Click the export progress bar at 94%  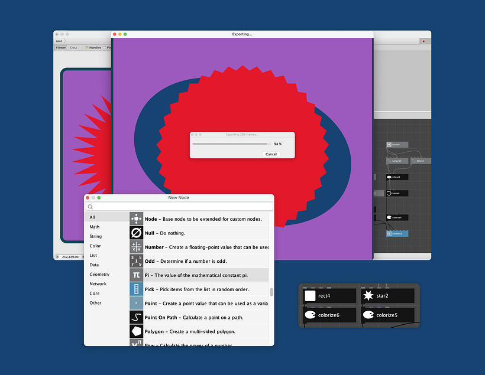[x=232, y=144]
